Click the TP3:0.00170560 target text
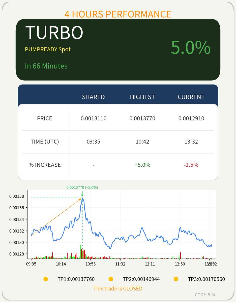 206,279
